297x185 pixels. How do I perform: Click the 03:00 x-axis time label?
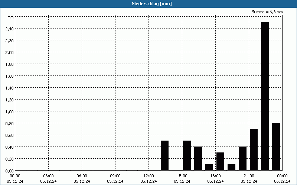coord(49,176)
